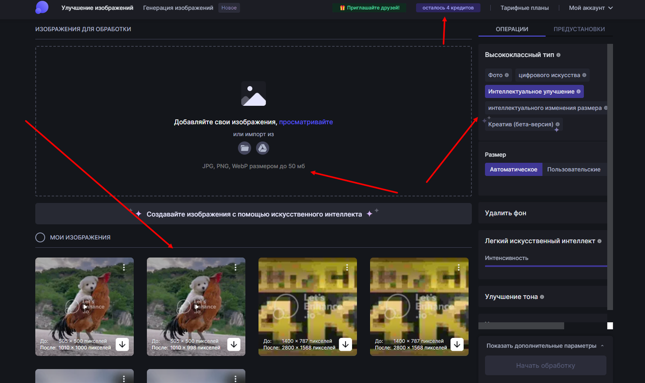Expand Показать дополнительные параметры
This screenshot has height=383, width=645.
(x=545, y=346)
